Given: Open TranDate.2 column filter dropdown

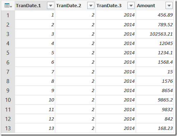Looking at the screenshot, I should [x=91, y=5].
